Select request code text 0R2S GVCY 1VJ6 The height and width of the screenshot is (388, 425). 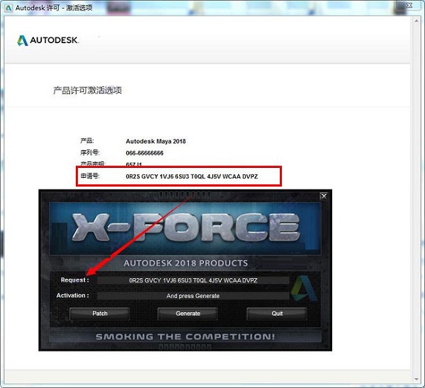pos(149,176)
